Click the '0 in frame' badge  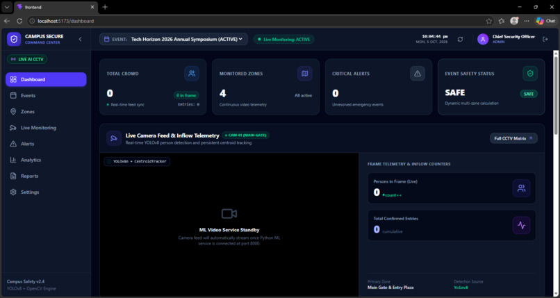click(186, 95)
